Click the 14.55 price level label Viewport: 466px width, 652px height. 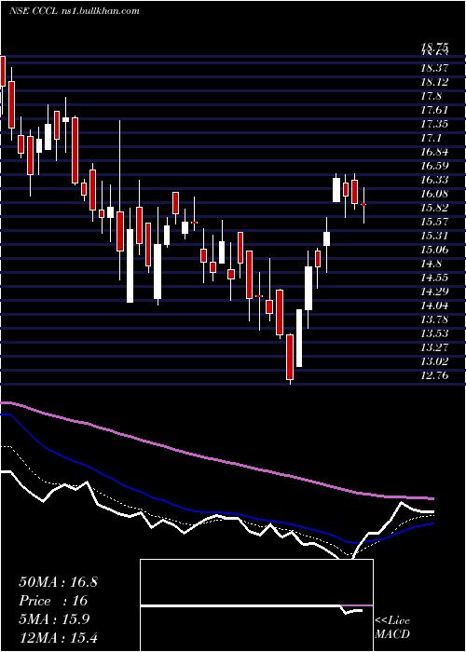tap(435, 278)
